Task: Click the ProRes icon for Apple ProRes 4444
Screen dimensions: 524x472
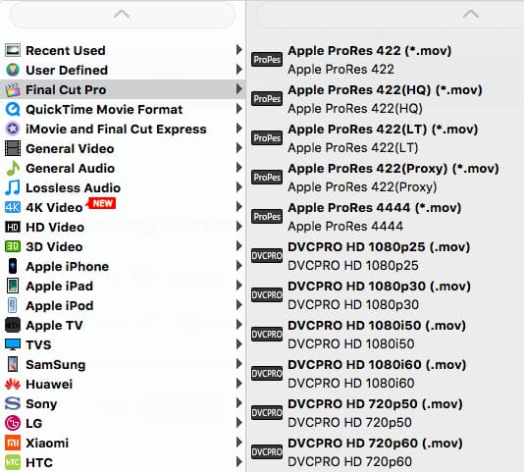Action: coord(267,217)
